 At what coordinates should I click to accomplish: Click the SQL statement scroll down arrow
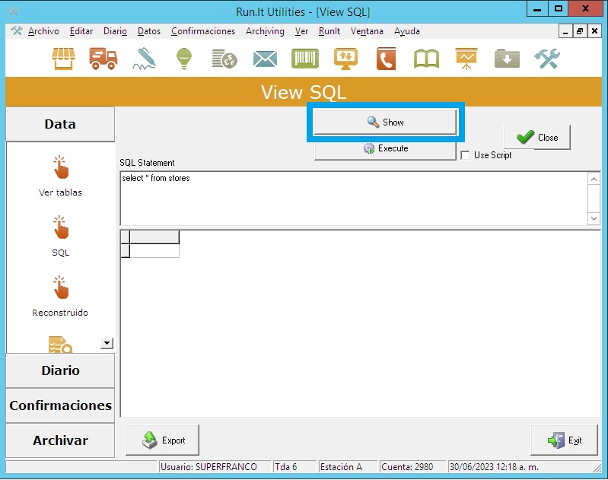pos(594,218)
